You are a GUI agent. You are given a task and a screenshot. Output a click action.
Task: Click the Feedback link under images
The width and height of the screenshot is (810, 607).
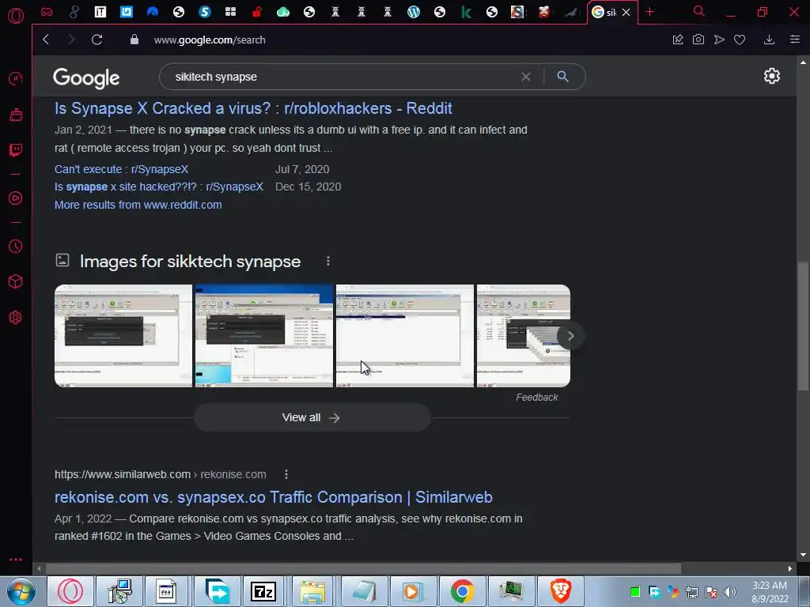(537, 398)
